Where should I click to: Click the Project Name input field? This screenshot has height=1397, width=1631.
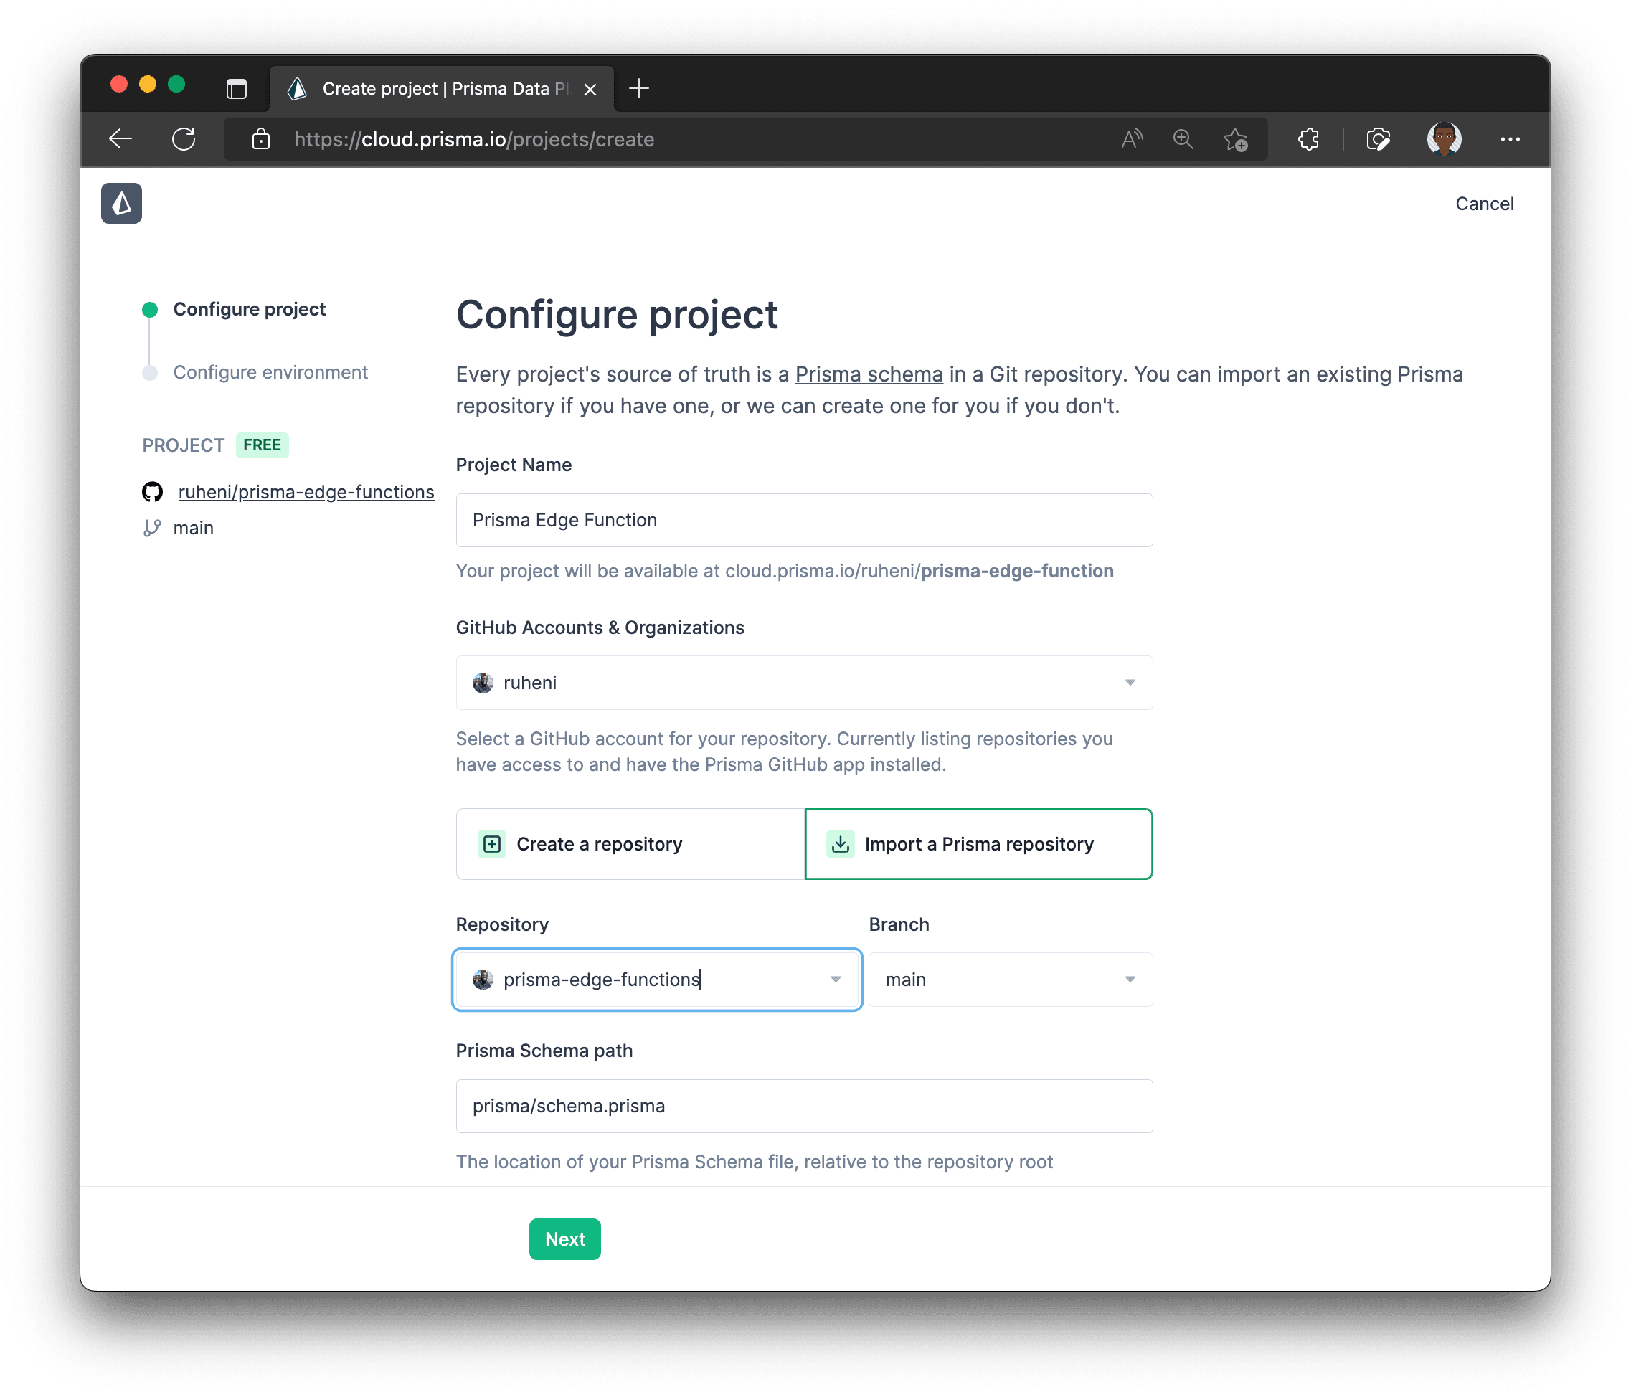(x=804, y=520)
